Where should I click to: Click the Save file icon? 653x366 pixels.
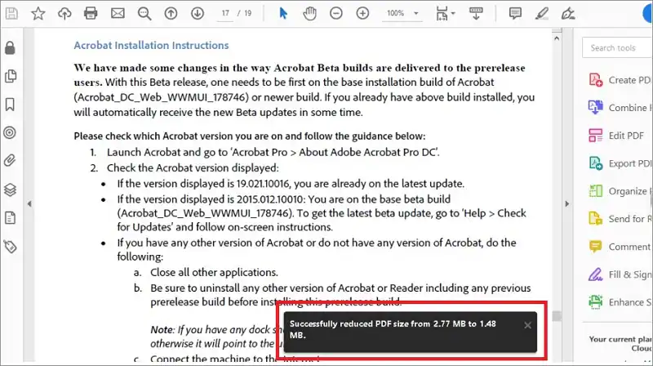coord(11,13)
